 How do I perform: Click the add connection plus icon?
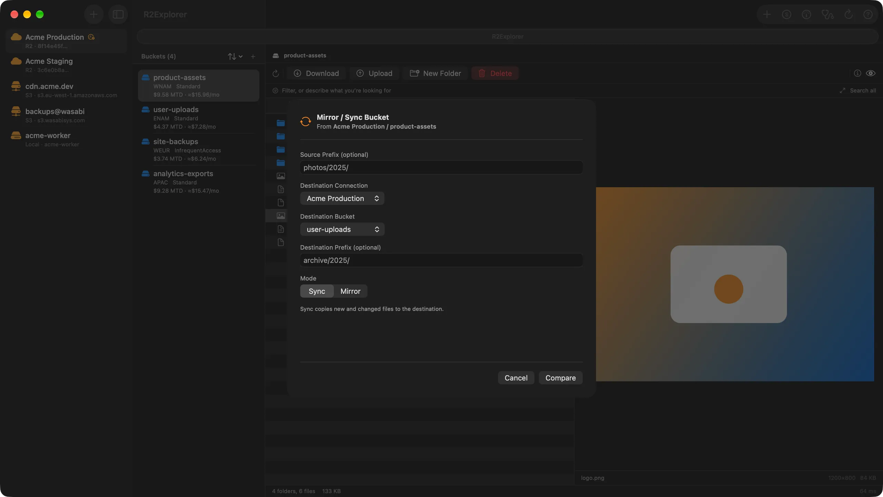(x=93, y=14)
